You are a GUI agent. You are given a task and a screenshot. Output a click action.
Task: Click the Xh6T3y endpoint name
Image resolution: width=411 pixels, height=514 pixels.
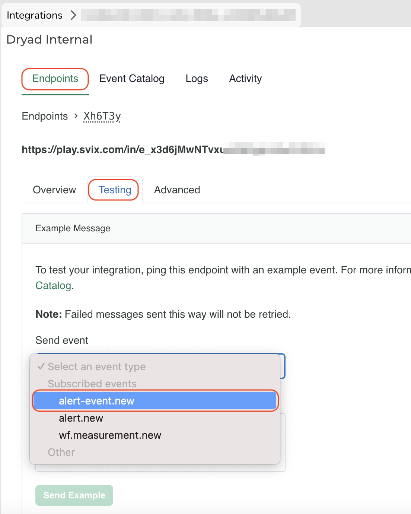pos(102,116)
